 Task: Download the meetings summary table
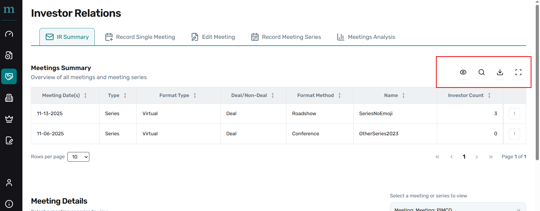(500, 72)
